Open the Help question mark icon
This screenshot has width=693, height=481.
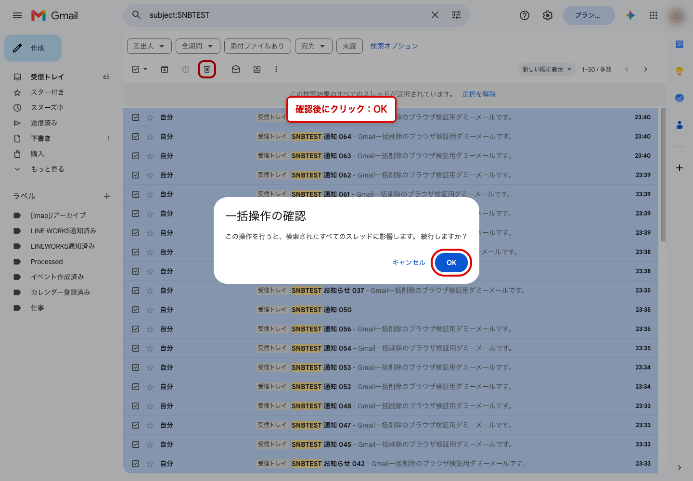point(525,15)
